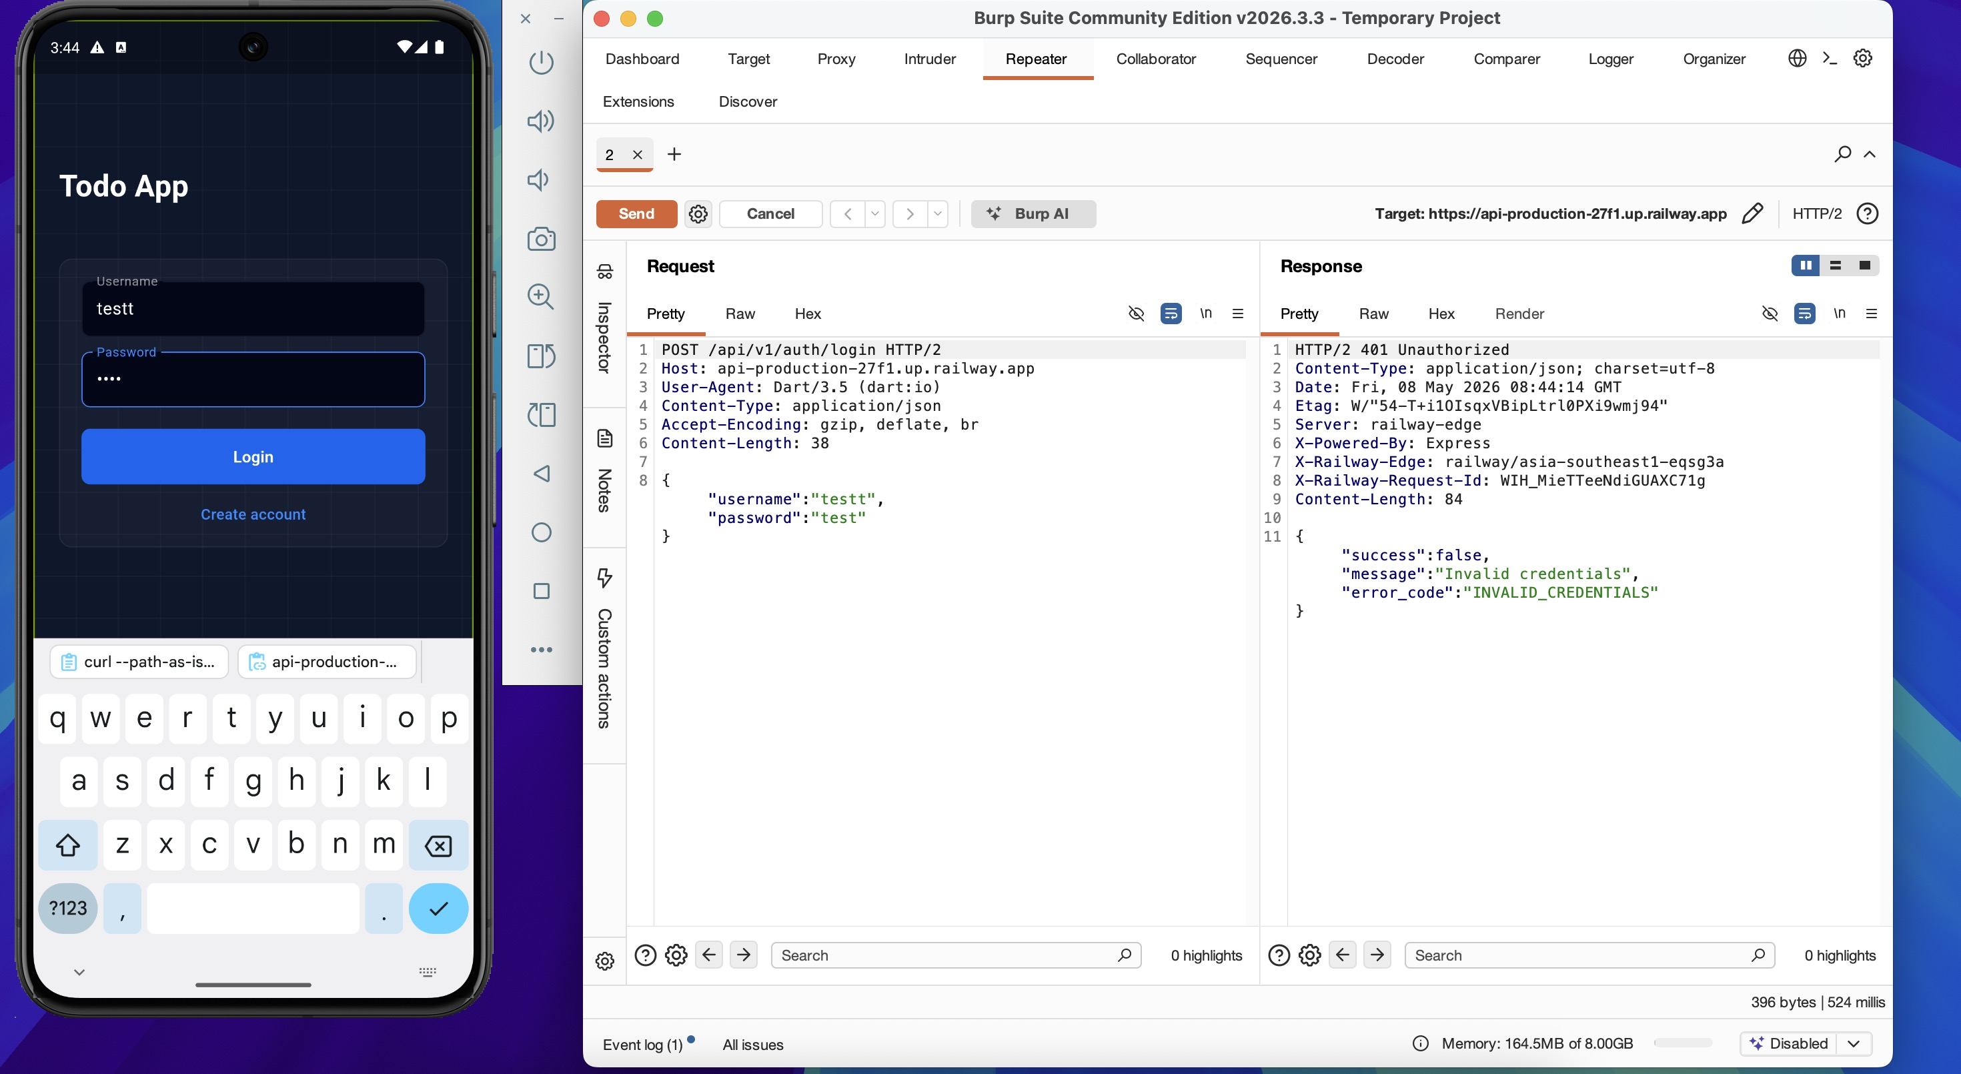This screenshot has width=1961, height=1074.
Task: Collapse the Android keyboard chevron down
Action: pos(79,972)
